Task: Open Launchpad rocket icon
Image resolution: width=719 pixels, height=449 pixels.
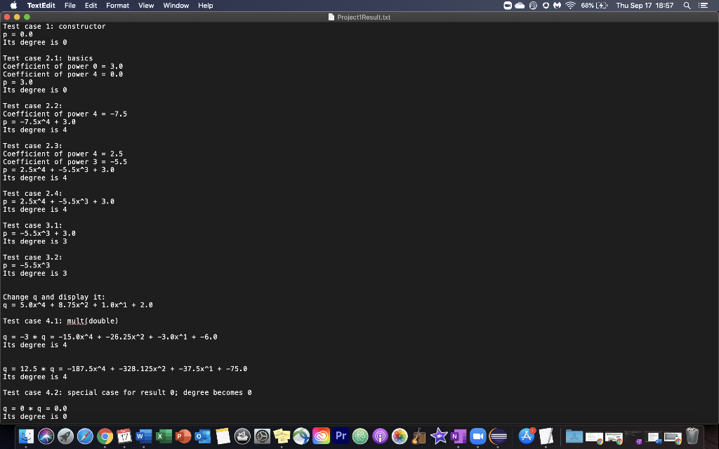Action: tap(65, 436)
